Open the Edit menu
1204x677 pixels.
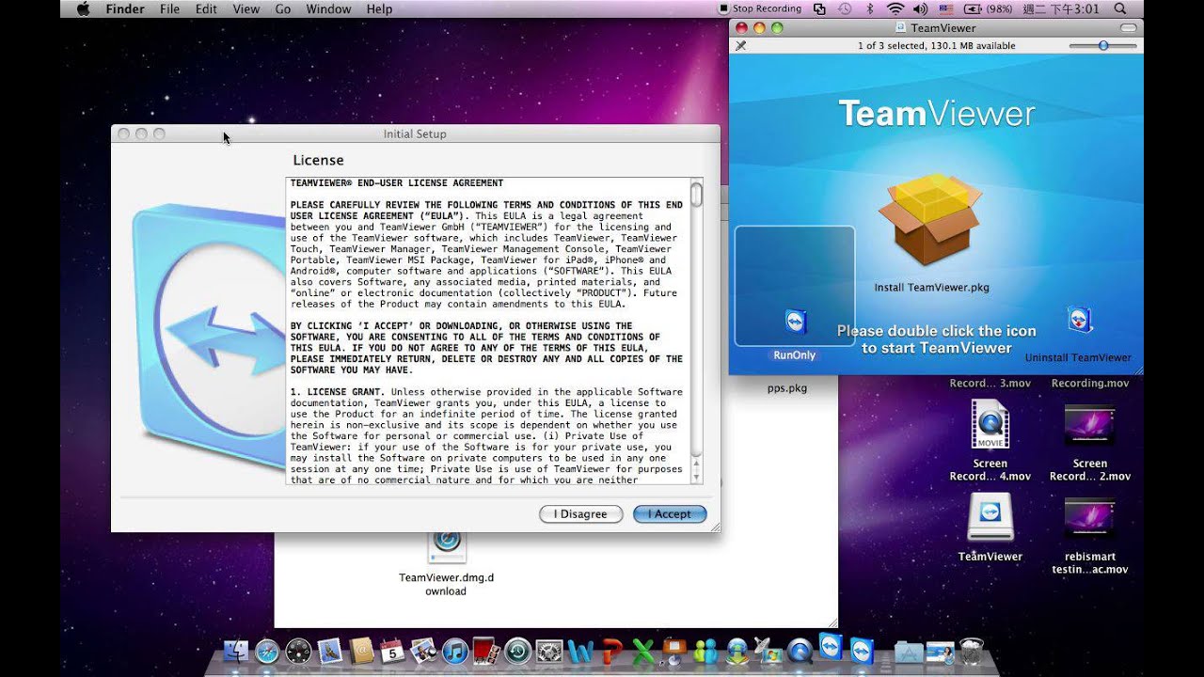coord(206,9)
